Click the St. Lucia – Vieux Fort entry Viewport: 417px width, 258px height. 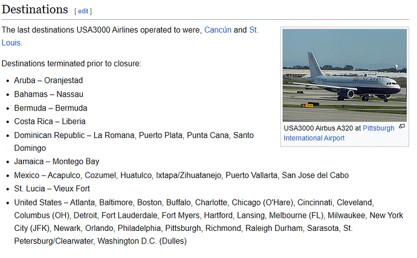(52, 189)
